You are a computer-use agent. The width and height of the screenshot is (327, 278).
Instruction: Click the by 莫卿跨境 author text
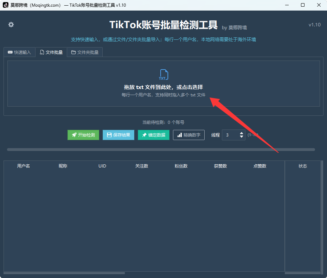pos(235,27)
